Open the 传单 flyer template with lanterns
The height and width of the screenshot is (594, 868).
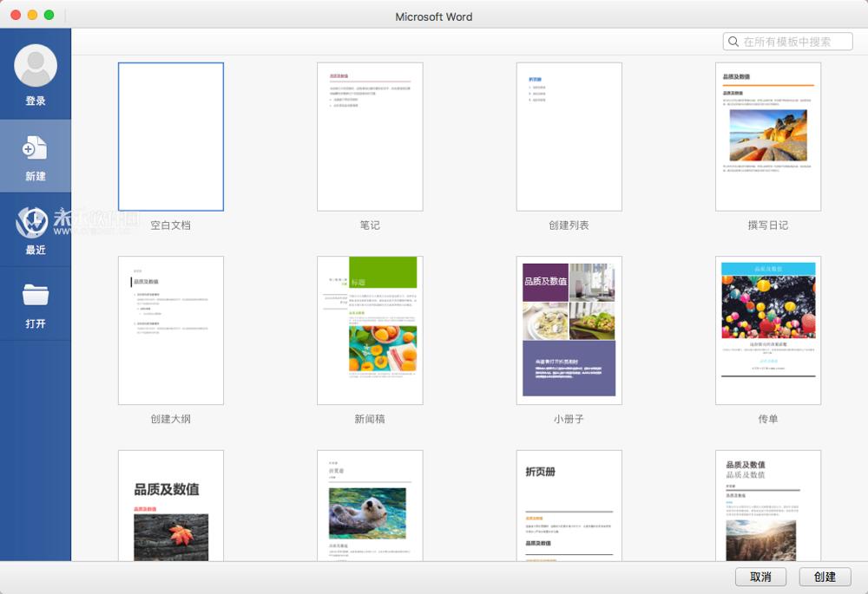coord(768,330)
